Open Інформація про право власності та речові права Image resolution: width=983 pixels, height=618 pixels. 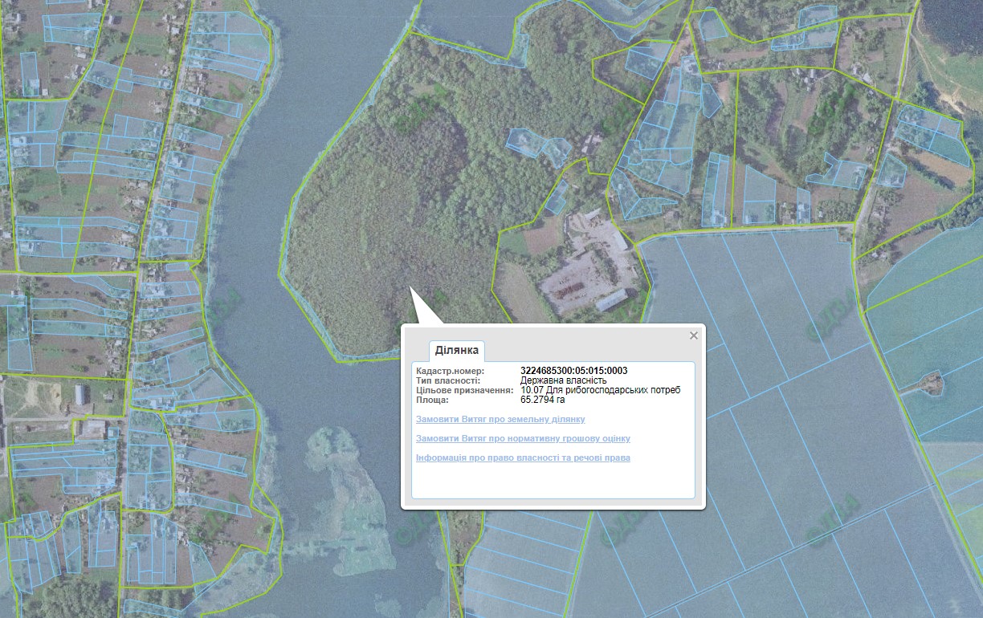point(523,458)
